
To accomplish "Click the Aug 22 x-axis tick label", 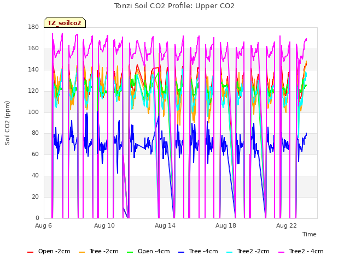I will [x=287, y=225].
